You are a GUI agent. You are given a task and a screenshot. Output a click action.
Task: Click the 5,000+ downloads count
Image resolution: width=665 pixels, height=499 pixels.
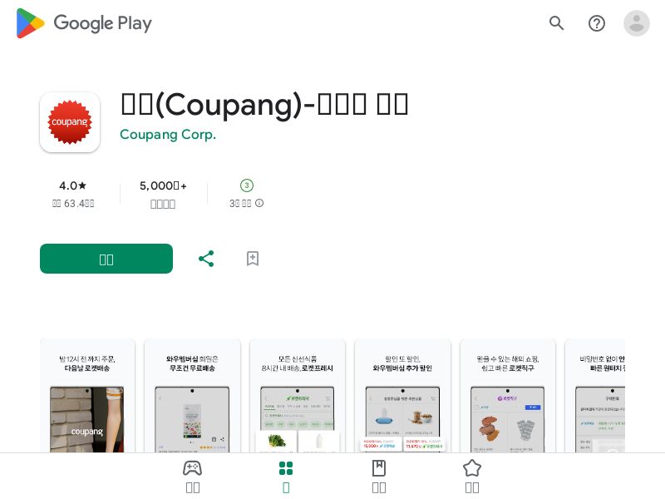pos(163,185)
